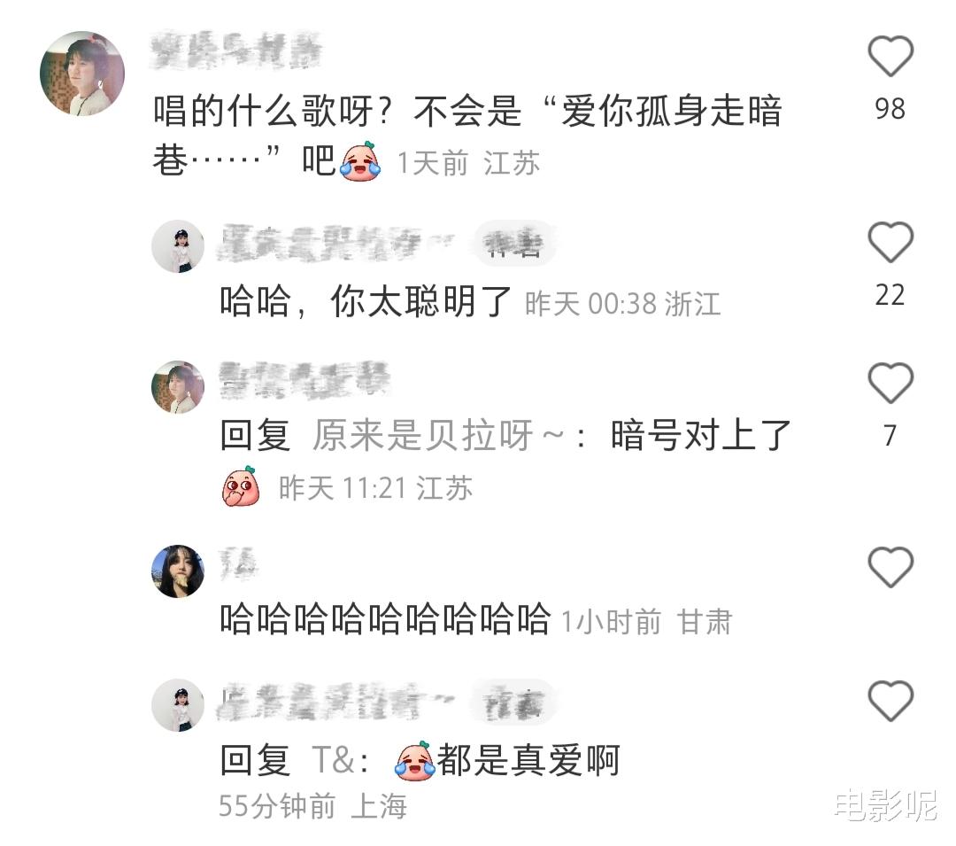Tap the crying-laugh emoji in top comment
Screen dimensions: 956x846
coord(360,161)
